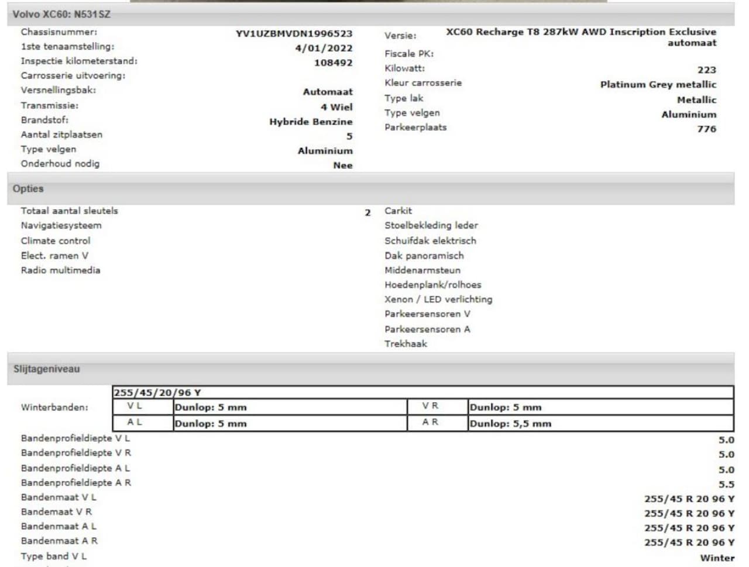
Task: Click the Trekhaak option
Action: click(406, 344)
